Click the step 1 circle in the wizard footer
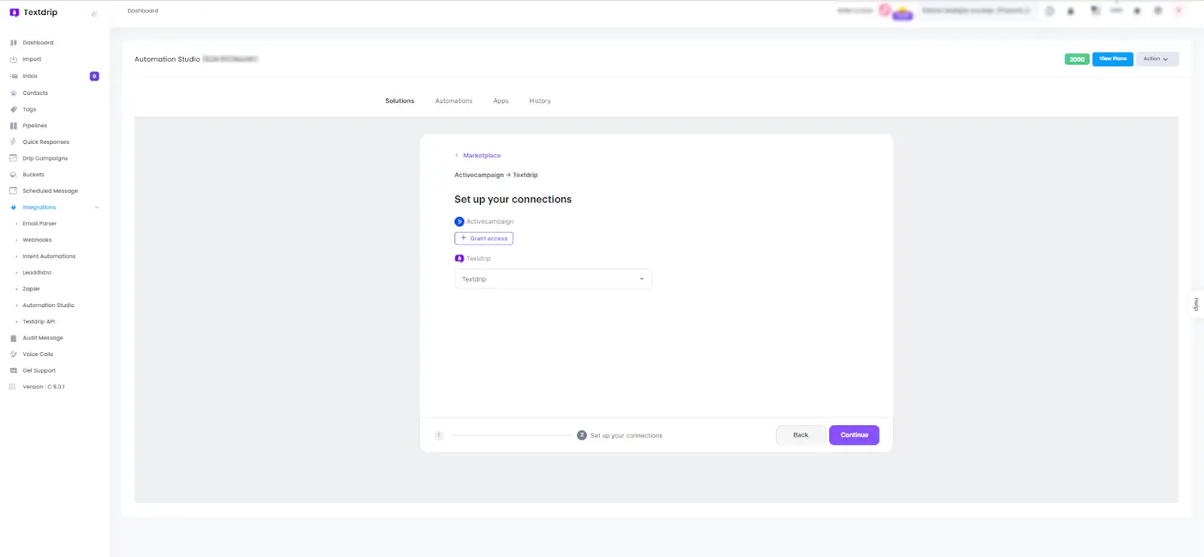The width and height of the screenshot is (1204, 557). (x=439, y=435)
